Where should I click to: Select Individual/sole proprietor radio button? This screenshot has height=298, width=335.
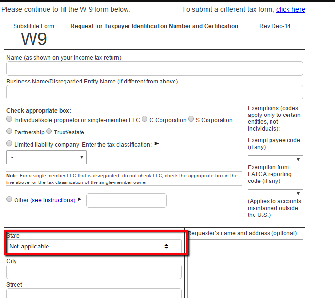10,119
